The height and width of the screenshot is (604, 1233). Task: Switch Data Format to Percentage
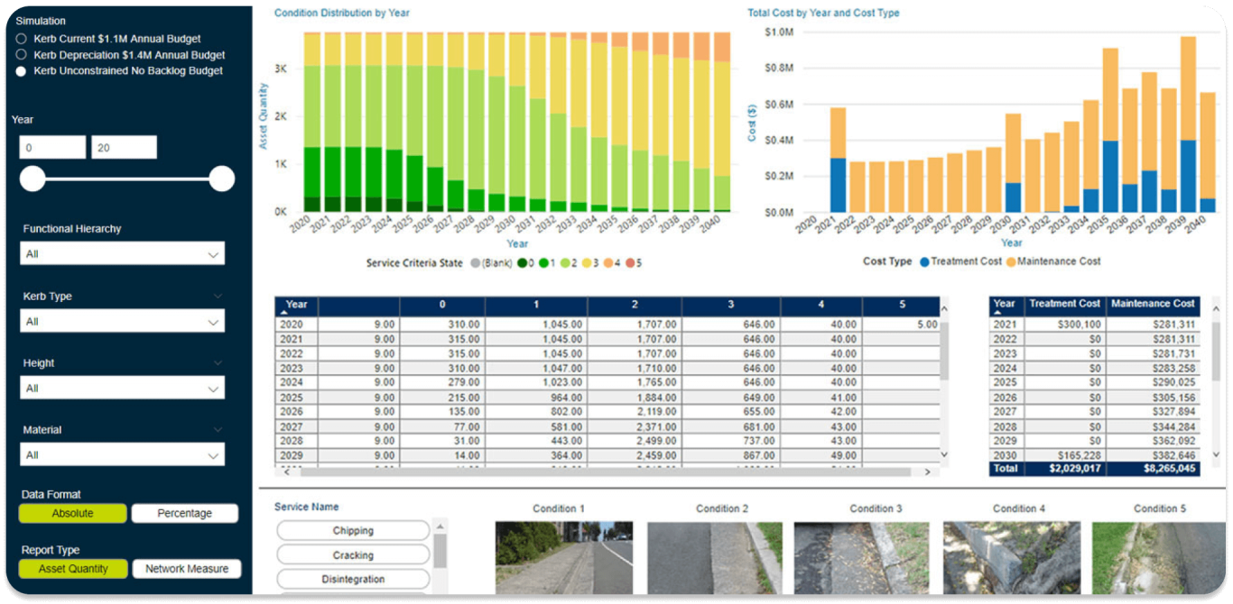click(x=184, y=513)
